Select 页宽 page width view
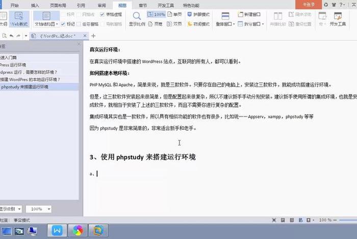The width and height of the screenshot is (357, 239). (155, 24)
